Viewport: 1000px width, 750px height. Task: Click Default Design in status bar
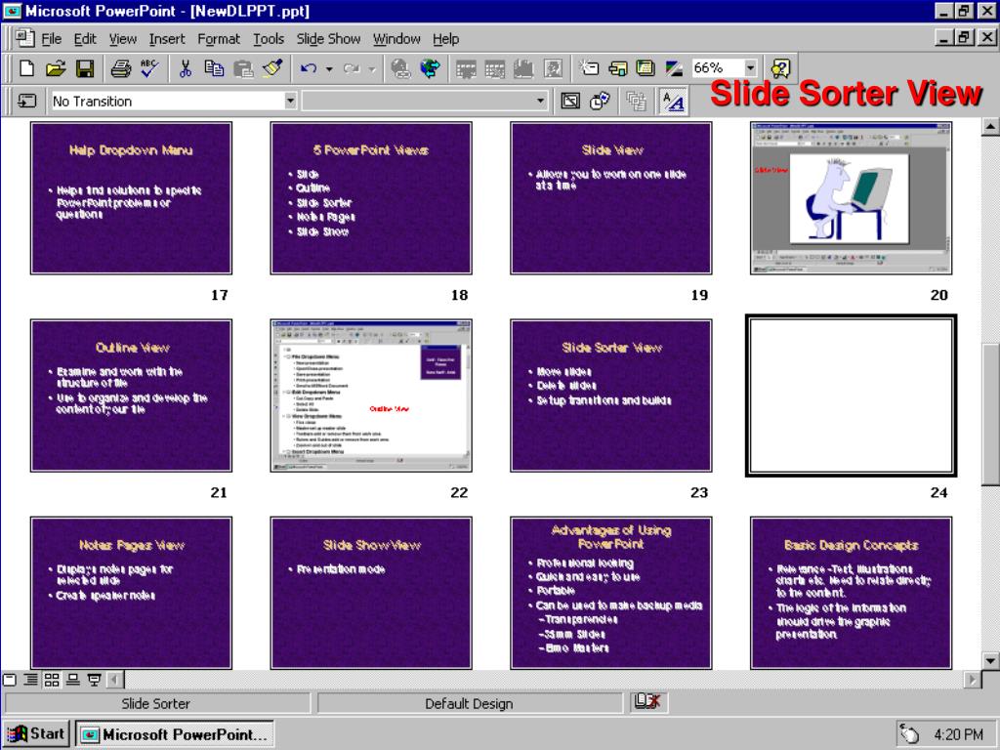tap(469, 703)
